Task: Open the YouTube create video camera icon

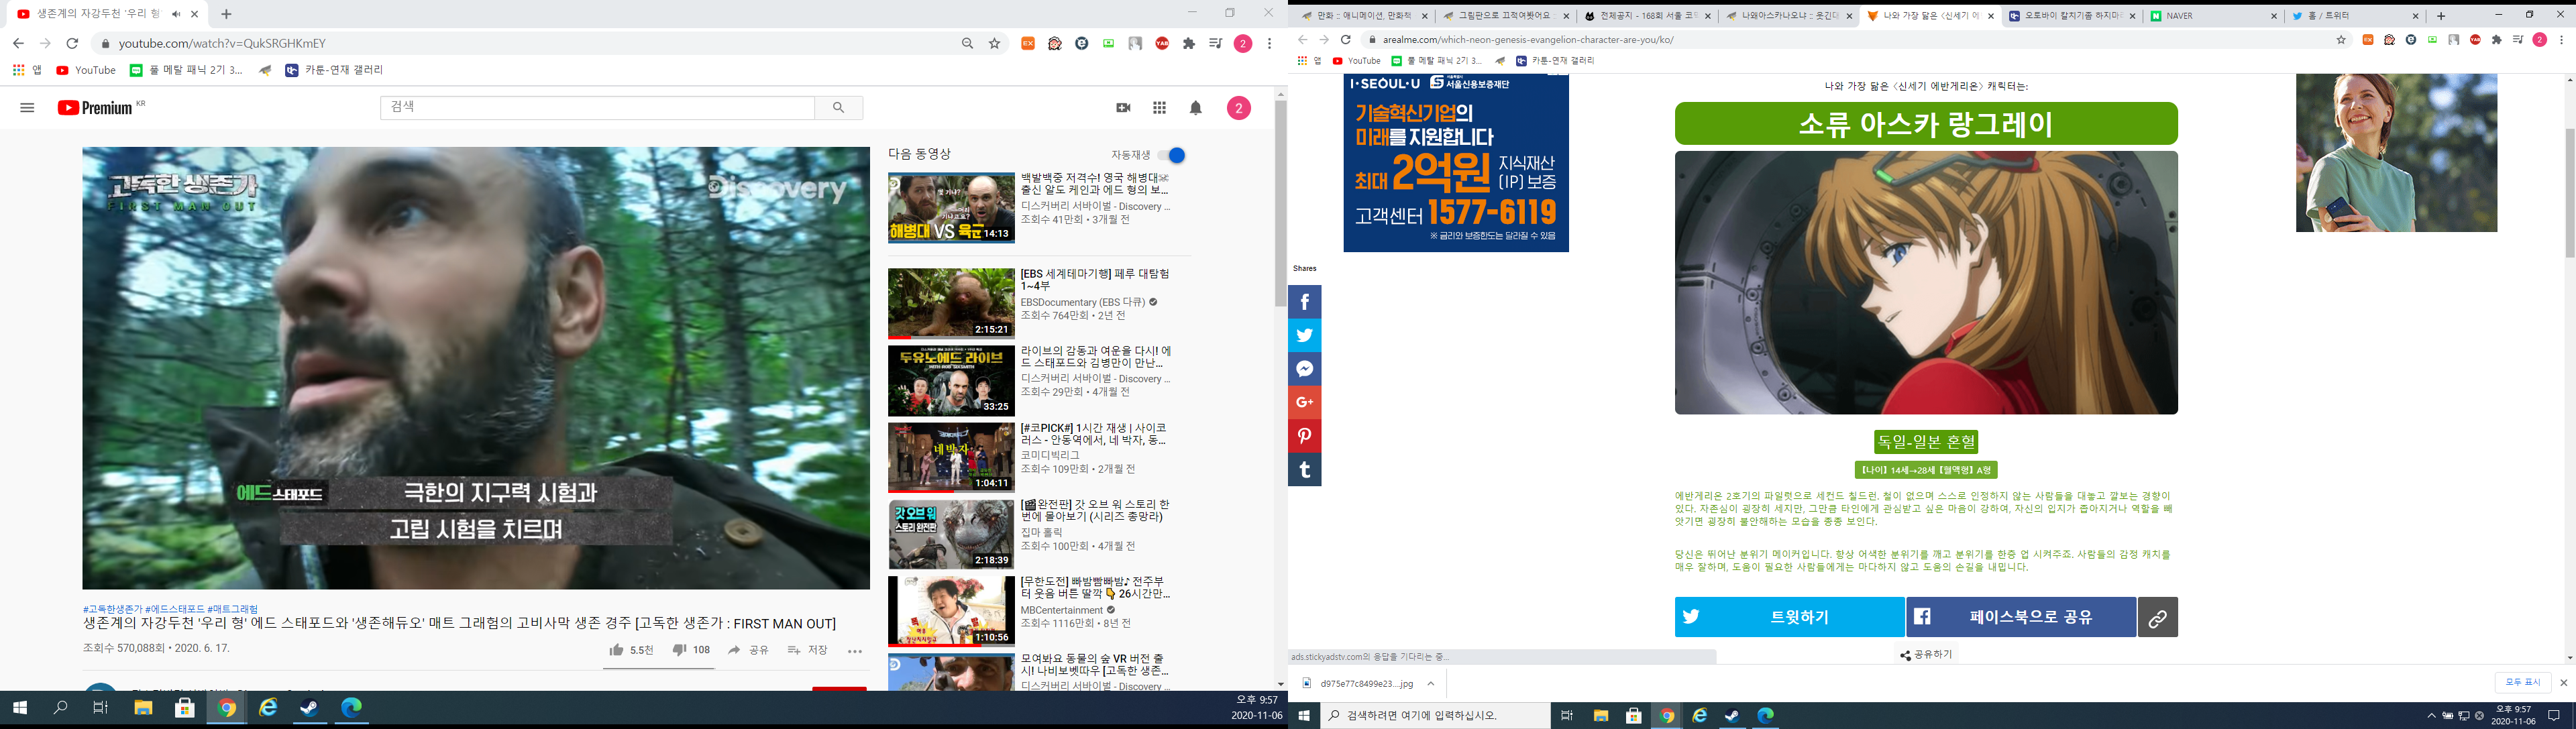Action: click(x=1123, y=108)
